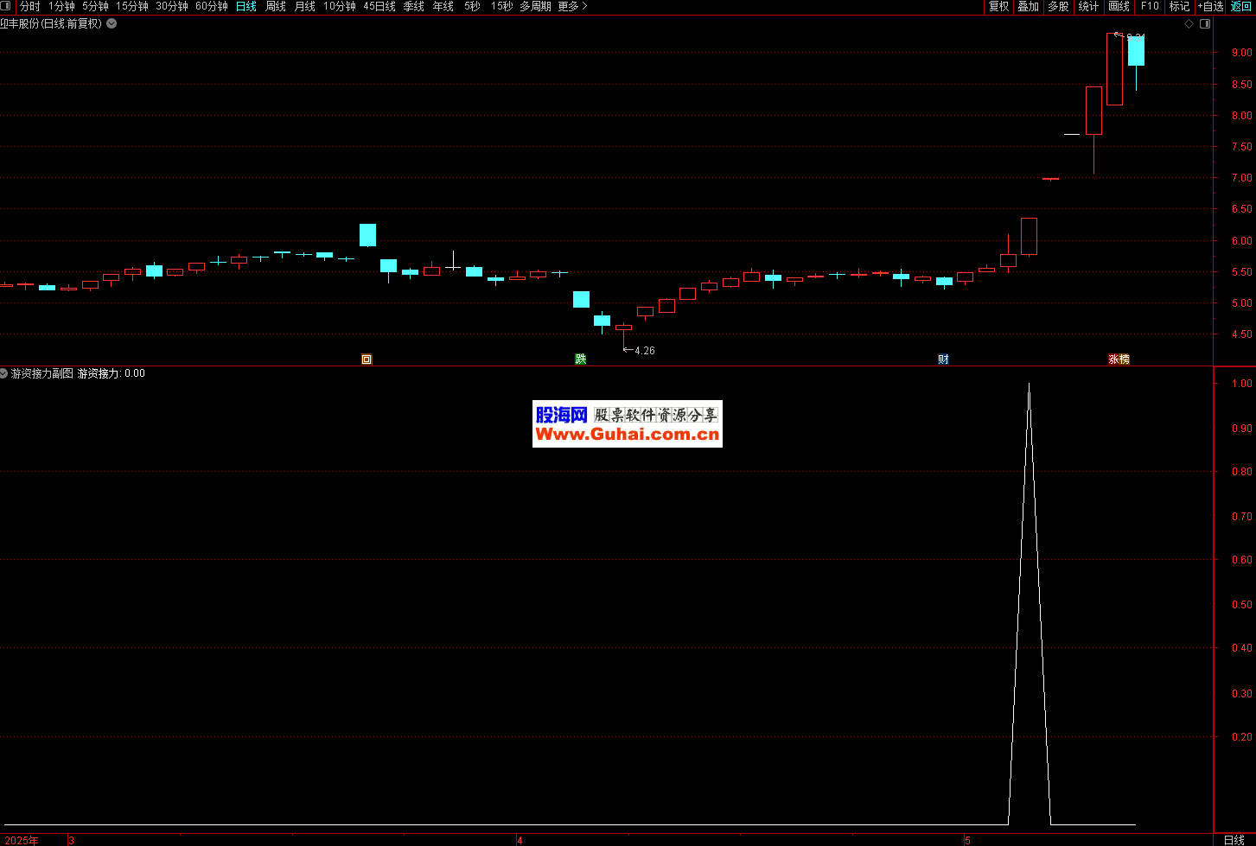Click the 4.26 low price label
Viewport: 1256px width, 846px height.
[645, 351]
